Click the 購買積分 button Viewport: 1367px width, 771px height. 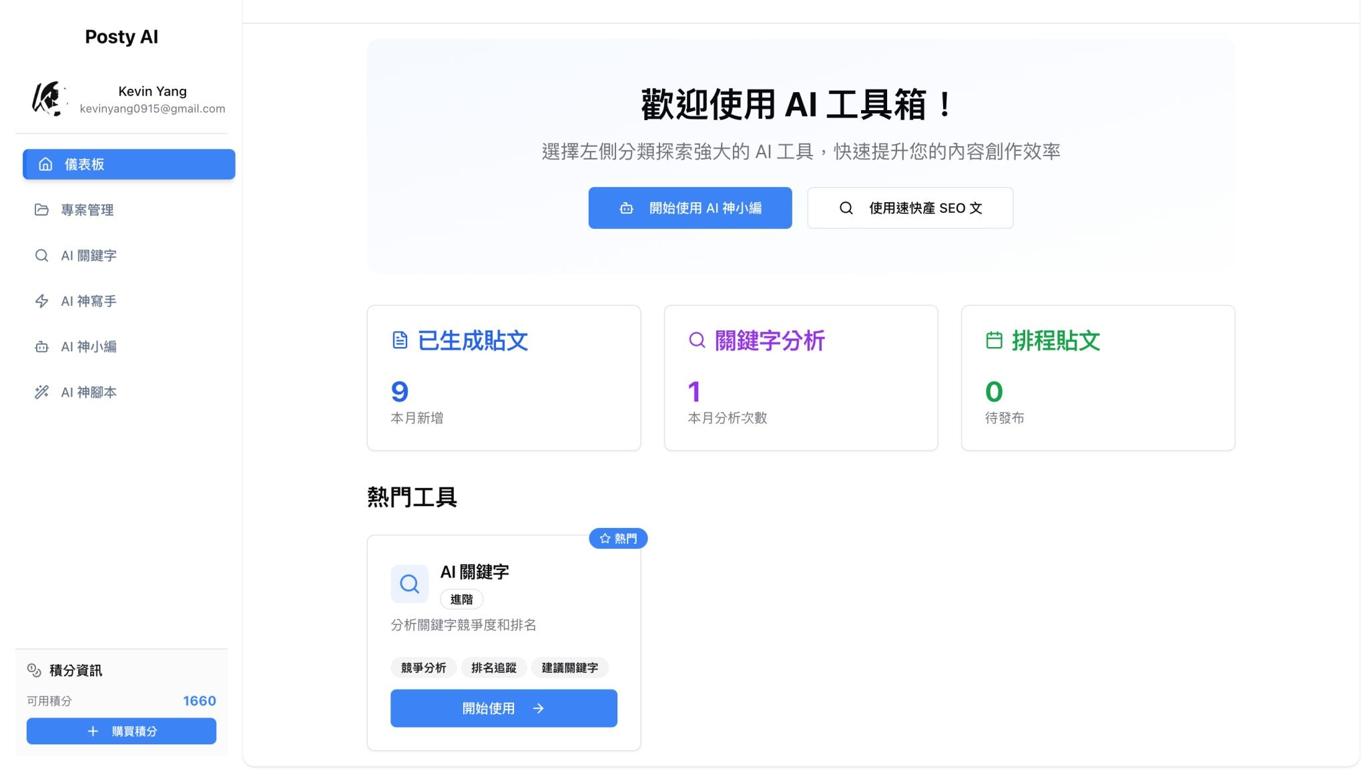coord(121,731)
